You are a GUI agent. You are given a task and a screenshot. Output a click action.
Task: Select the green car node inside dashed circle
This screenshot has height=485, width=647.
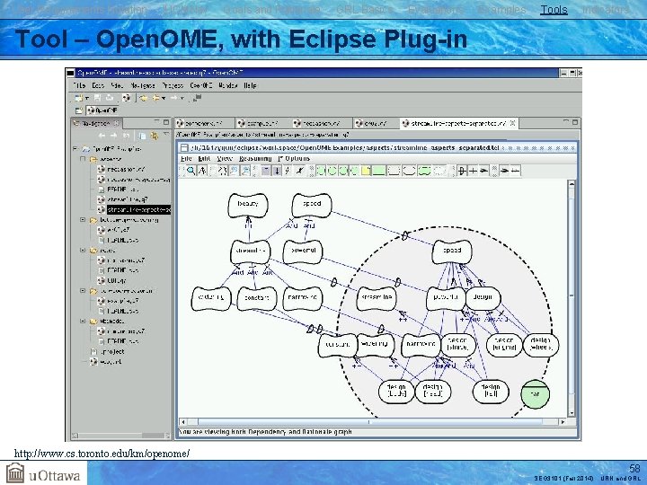click(x=536, y=394)
